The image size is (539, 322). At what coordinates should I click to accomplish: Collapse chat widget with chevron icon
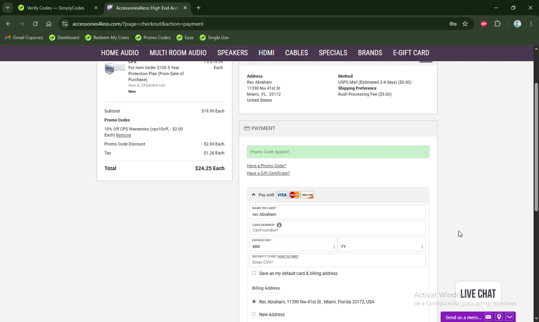tap(510, 317)
